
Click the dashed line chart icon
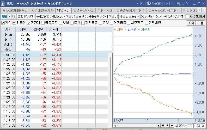(x=190, y=126)
